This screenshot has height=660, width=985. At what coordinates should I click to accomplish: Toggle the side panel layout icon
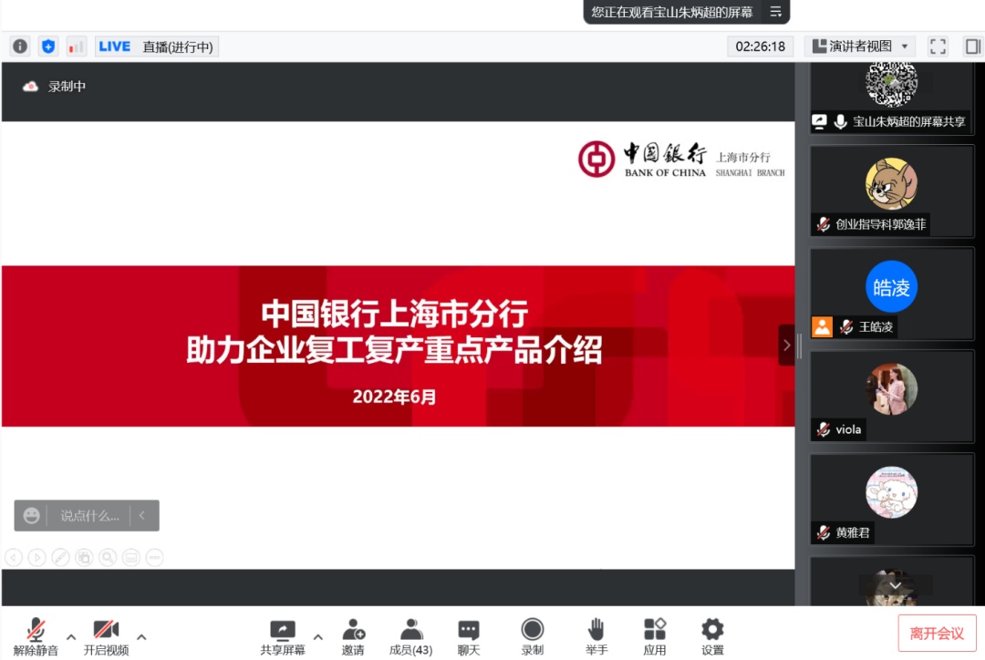click(x=972, y=46)
